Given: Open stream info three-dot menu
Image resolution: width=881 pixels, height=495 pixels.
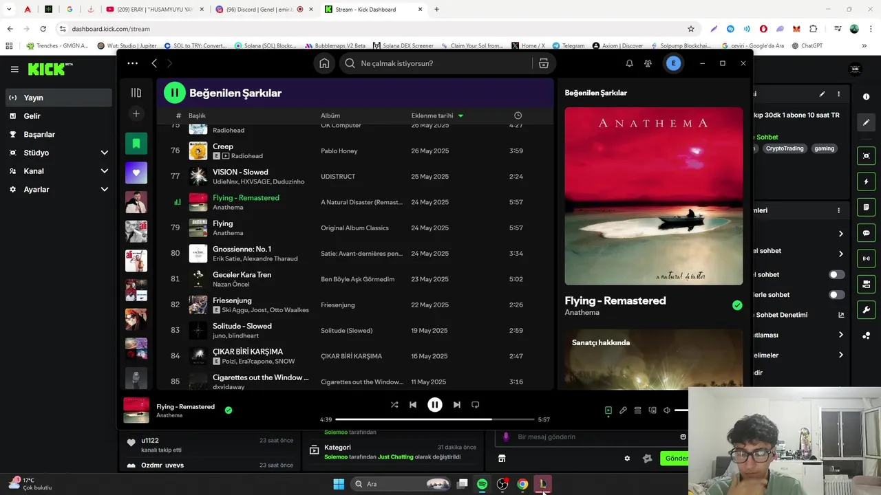Looking at the screenshot, I should [838, 94].
